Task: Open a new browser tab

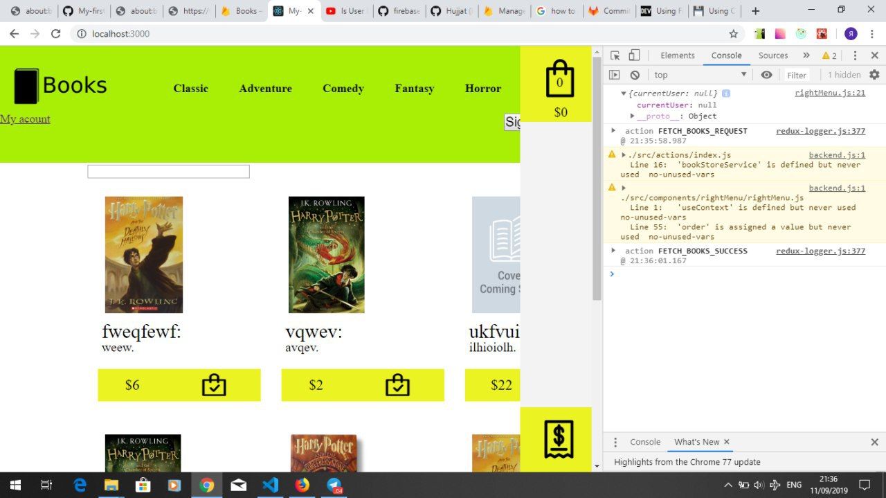Action: (755, 11)
